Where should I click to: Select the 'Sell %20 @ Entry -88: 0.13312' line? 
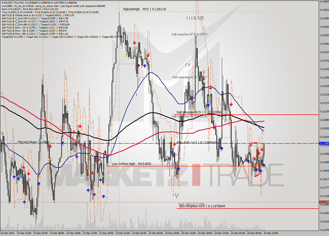click(35, 34)
